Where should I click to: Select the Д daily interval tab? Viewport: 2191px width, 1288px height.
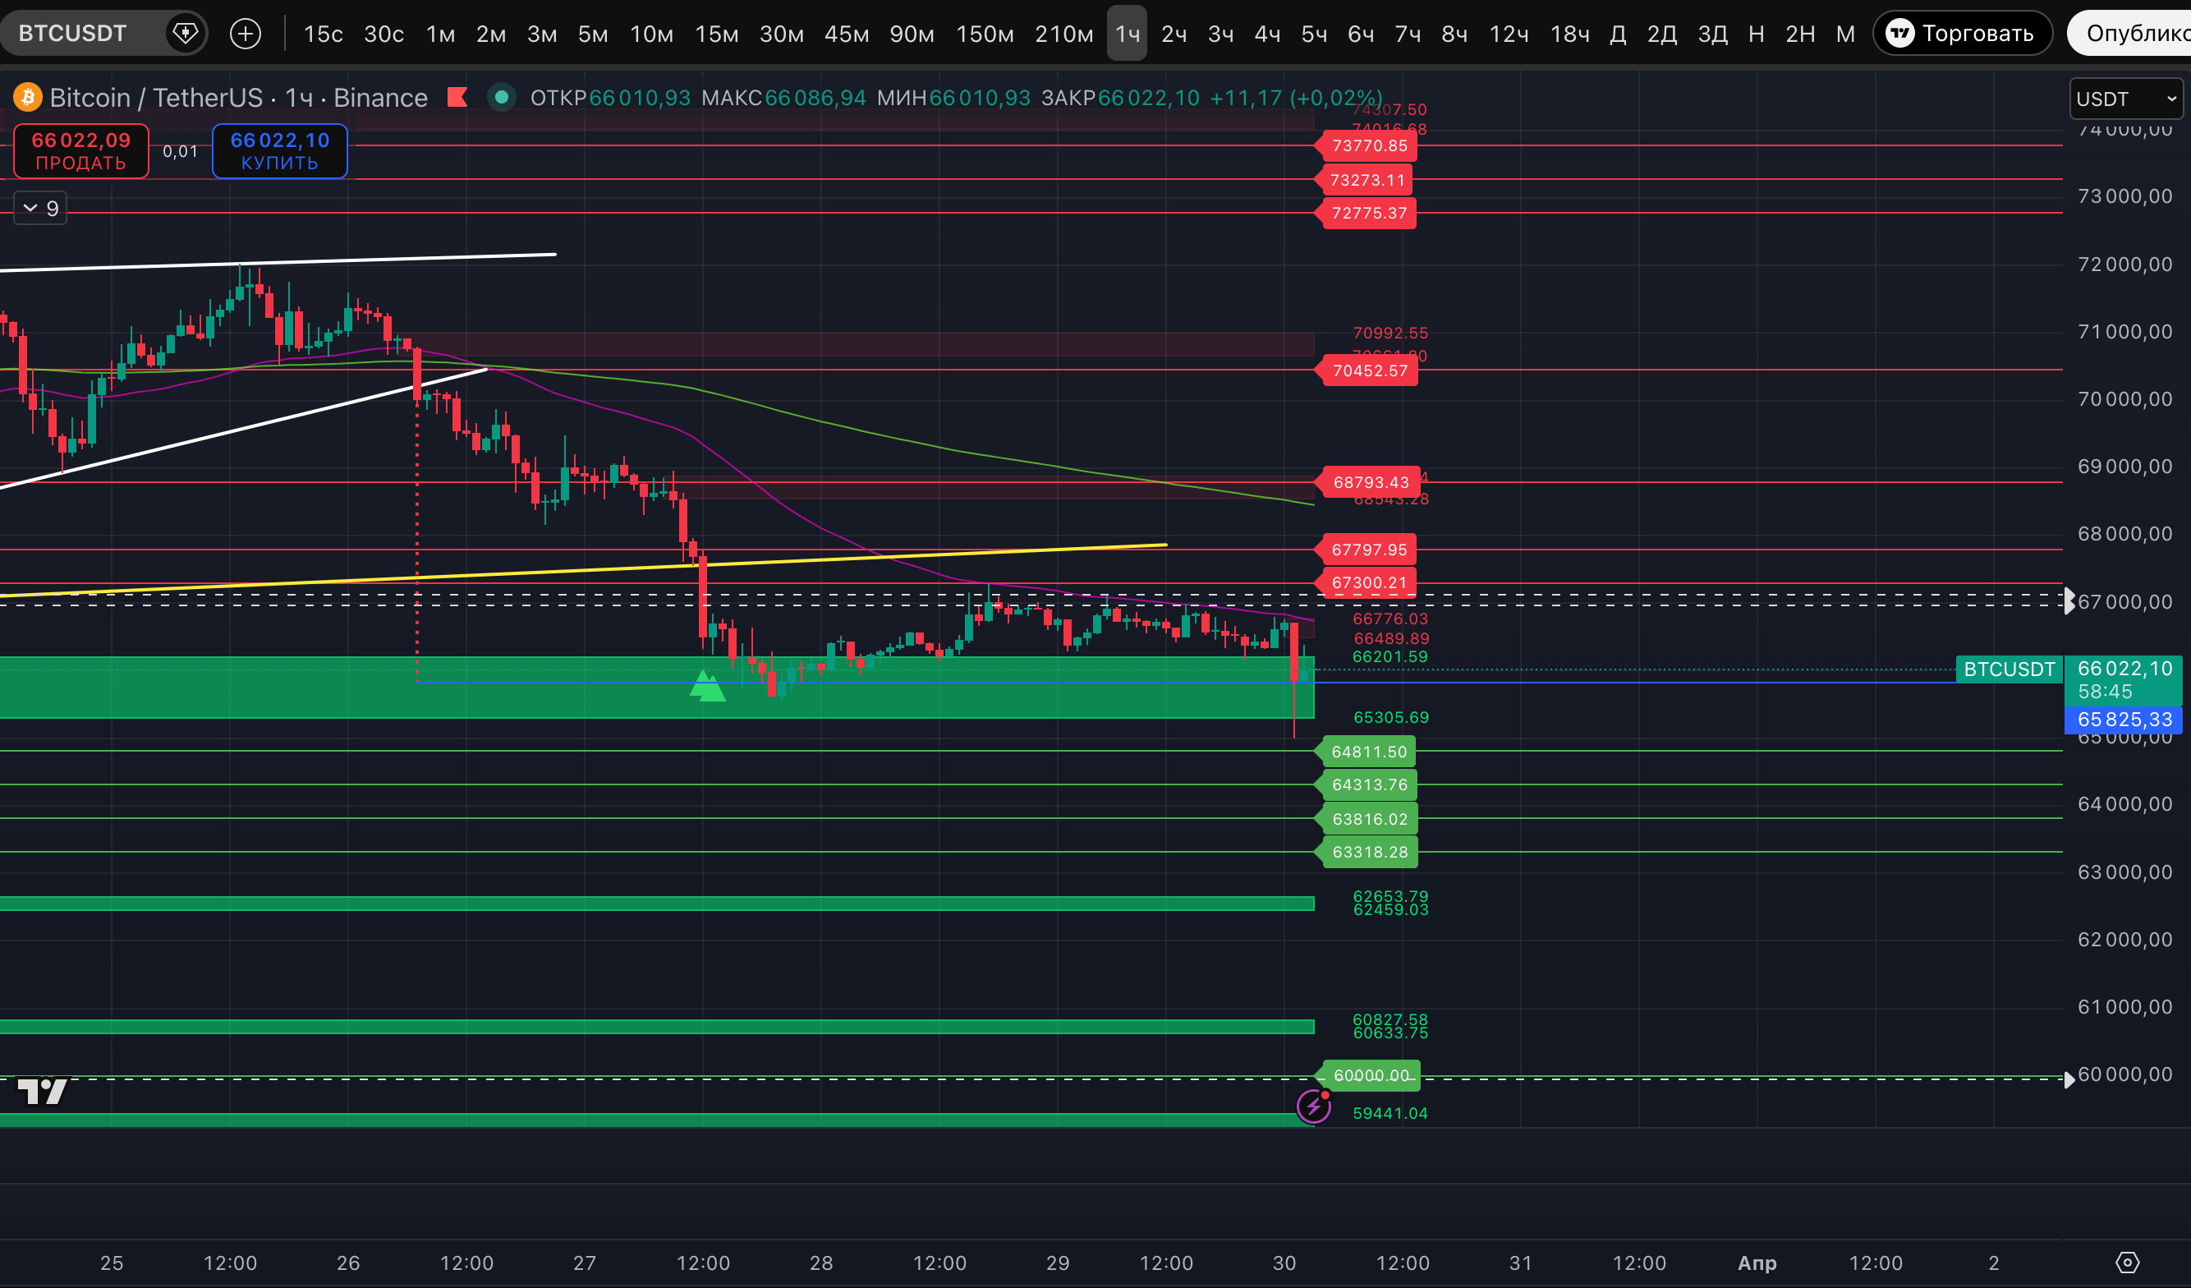1617,34
